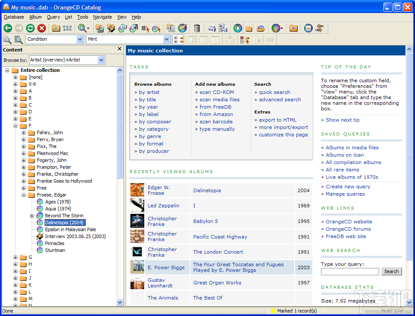415x316 pixels.
Task: Expand the Fleetwood Mac folder
Action: click(x=24, y=153)
